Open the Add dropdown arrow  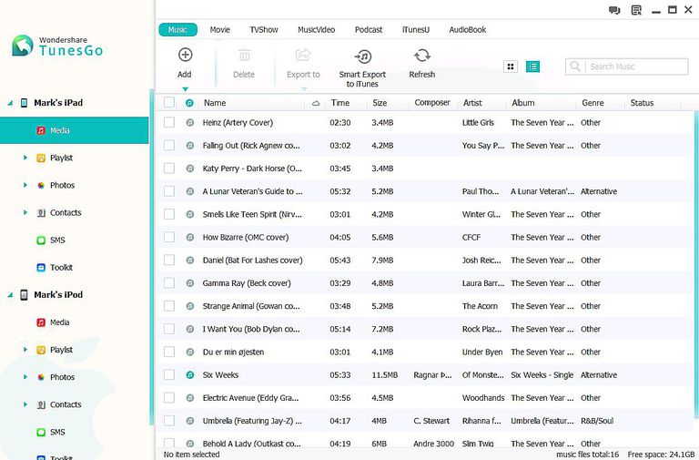[x=186, y=89]
